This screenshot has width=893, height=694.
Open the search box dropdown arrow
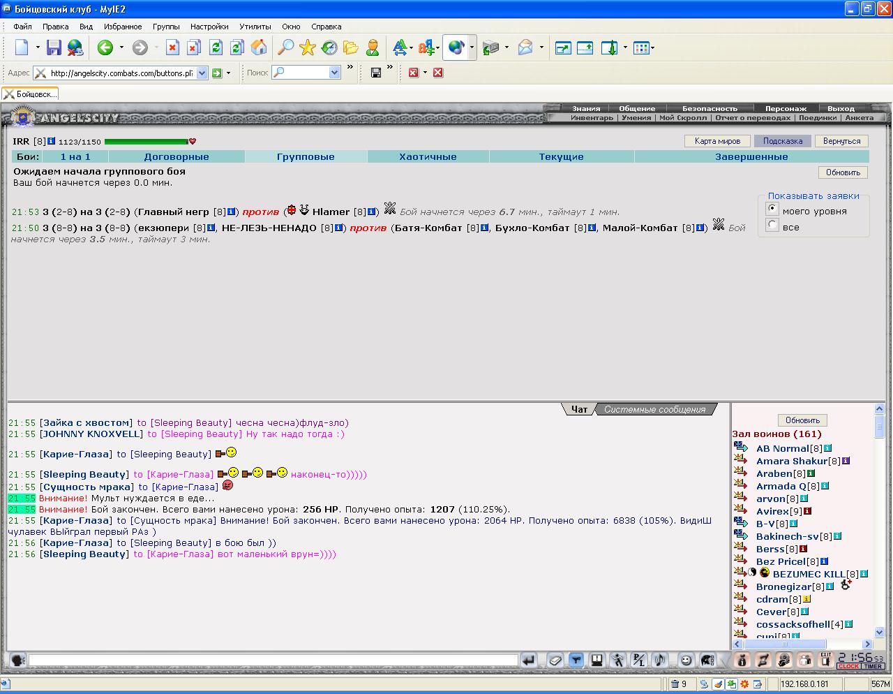(334, 73)
